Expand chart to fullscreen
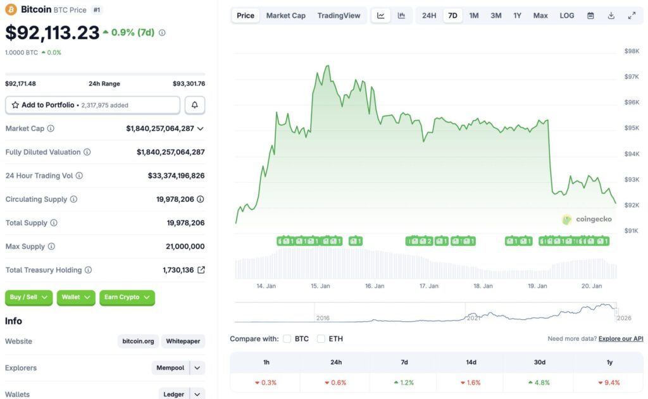Viewport: 648px width, 399px height. [632, 15]
